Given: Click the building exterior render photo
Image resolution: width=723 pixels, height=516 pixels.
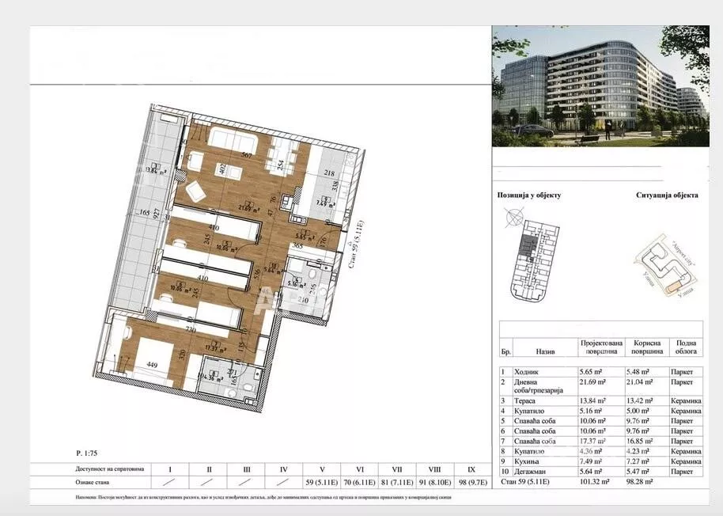Looking at the screenshot, I should pyautogui.click(x=600, y=85).
